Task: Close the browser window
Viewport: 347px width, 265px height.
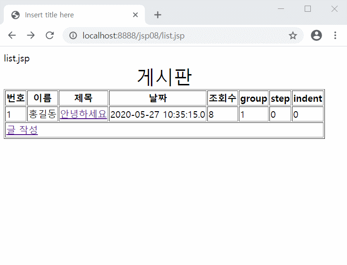Action: tap(334, 9)
